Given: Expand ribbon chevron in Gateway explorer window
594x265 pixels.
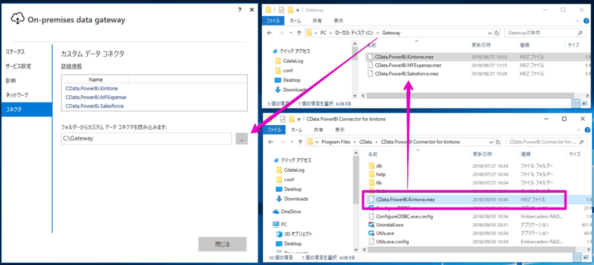Looking at the screenshot, I should click(577, 20).
